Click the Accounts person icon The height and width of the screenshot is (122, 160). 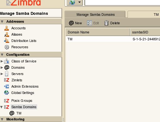7,28
